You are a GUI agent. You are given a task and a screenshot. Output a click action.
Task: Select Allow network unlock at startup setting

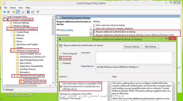(110, 25)
